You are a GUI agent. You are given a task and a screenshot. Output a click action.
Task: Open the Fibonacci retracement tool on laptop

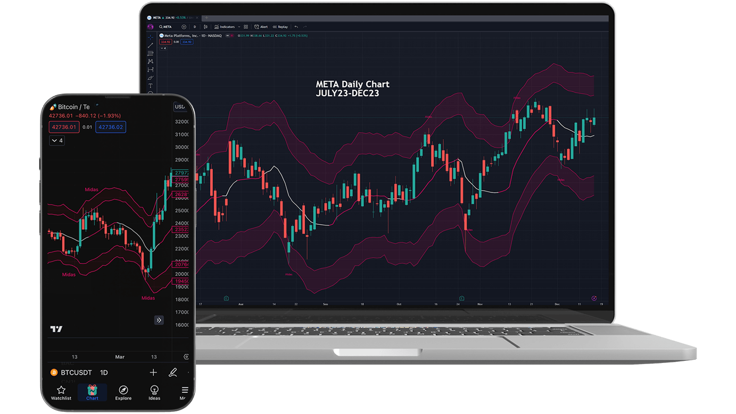(151, 53)
